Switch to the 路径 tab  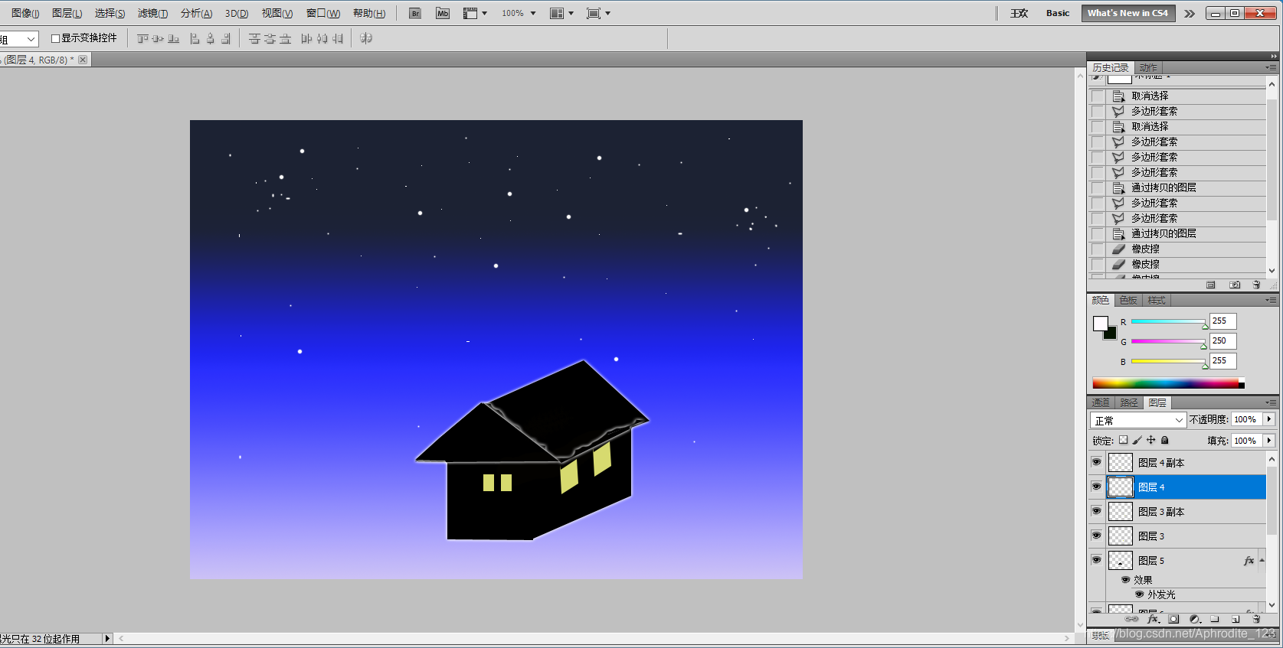pyautogui.click(x=1129, y=402)
